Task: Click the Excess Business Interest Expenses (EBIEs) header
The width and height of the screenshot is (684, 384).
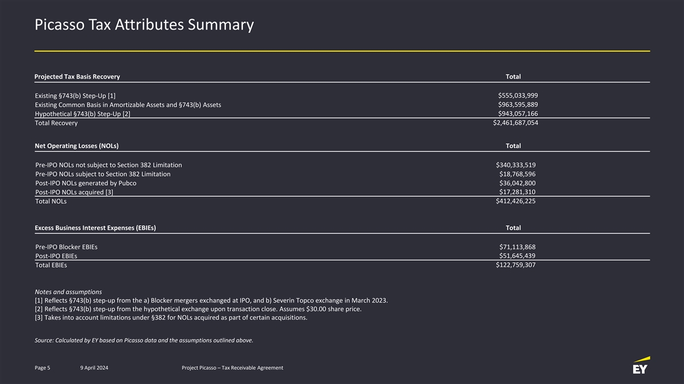Action: pyautogui.click(x=95, y=228)
